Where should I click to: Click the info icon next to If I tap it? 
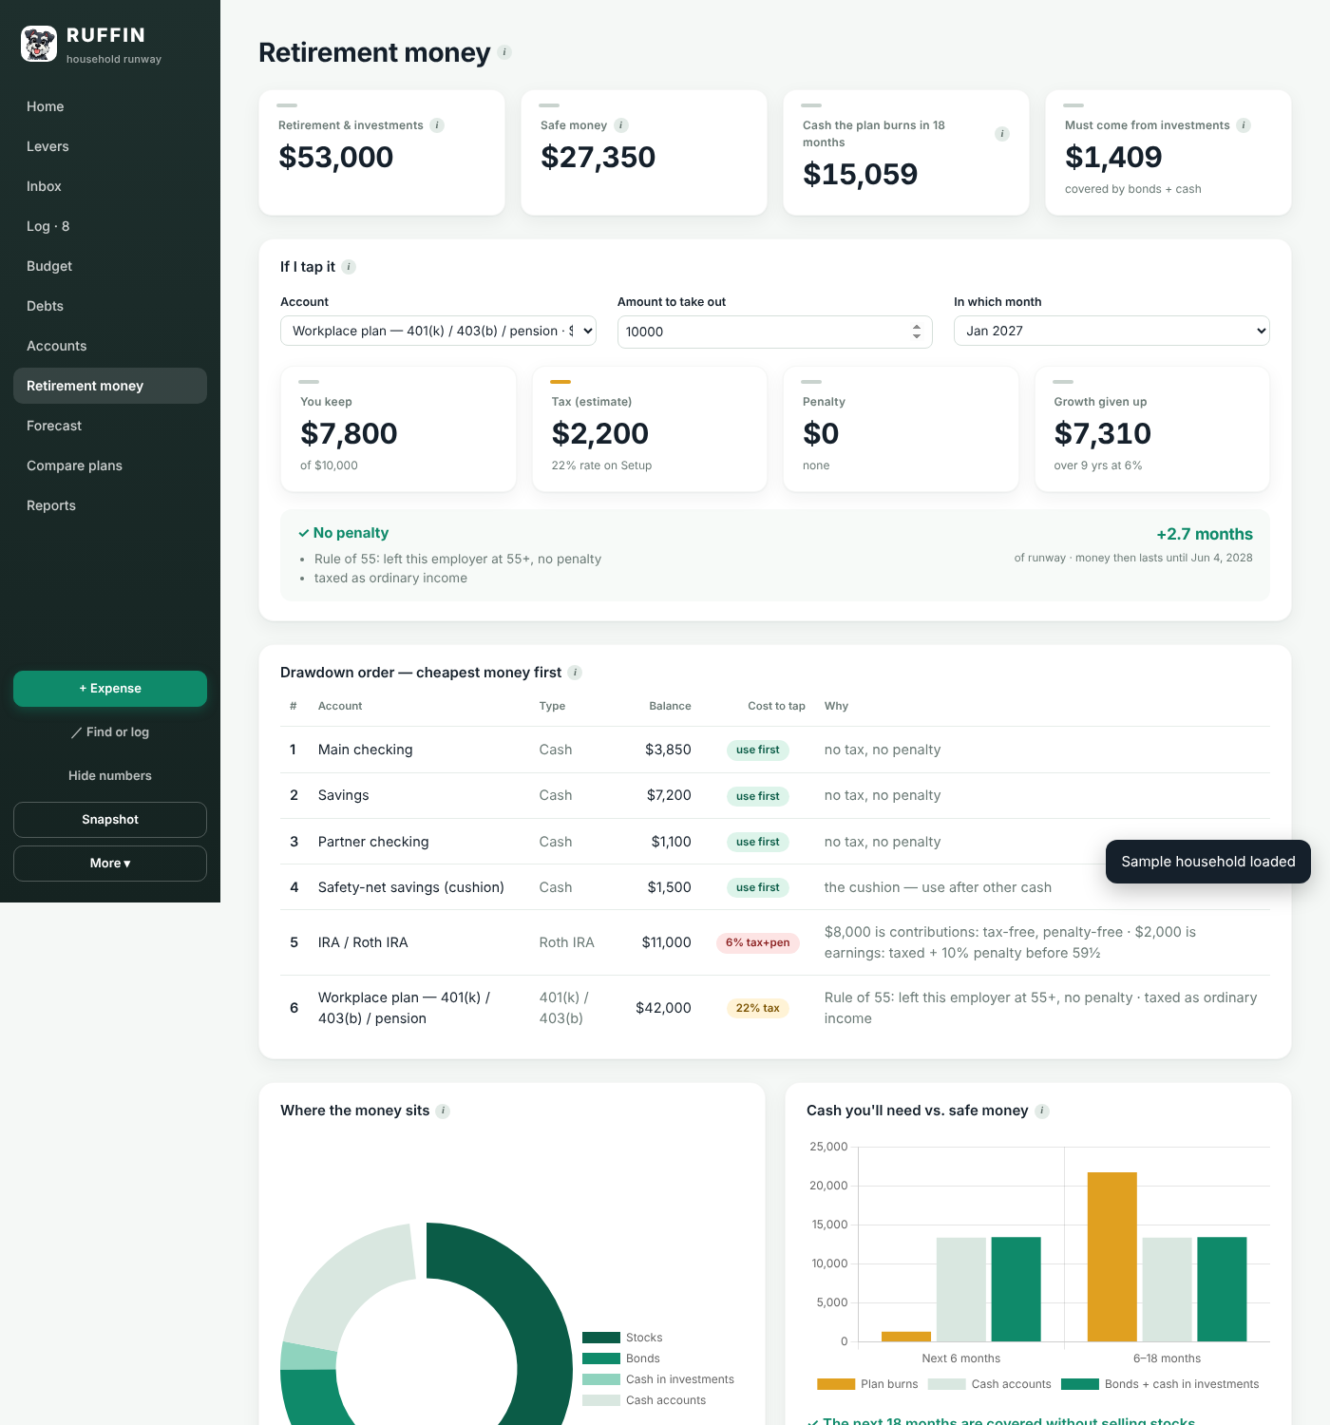[349, 267]
